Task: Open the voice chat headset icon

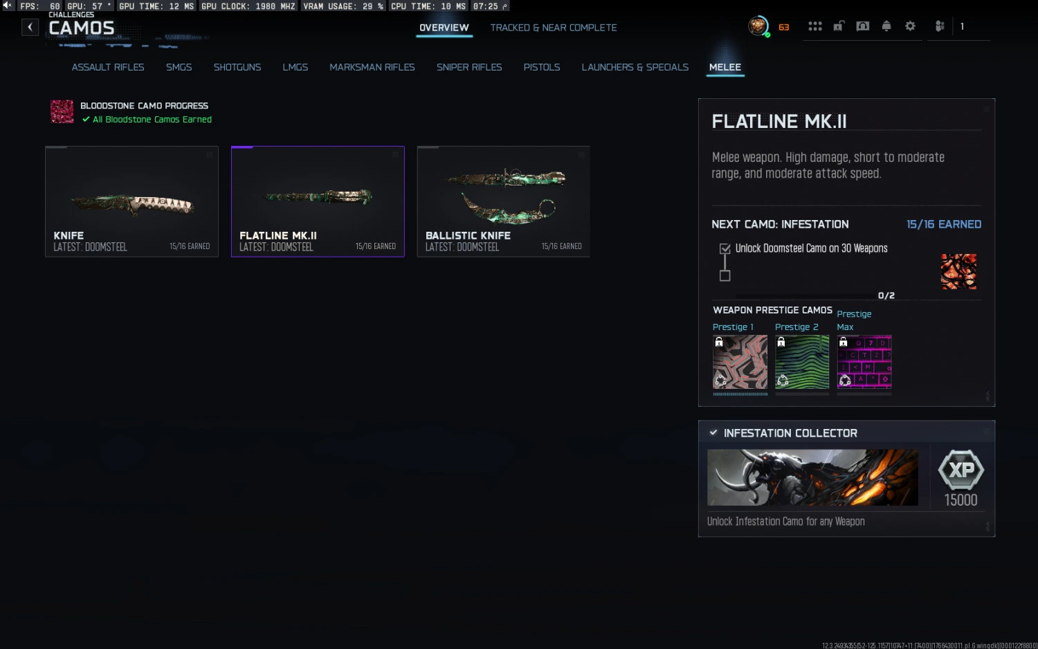Action: (x=863, y=26)
